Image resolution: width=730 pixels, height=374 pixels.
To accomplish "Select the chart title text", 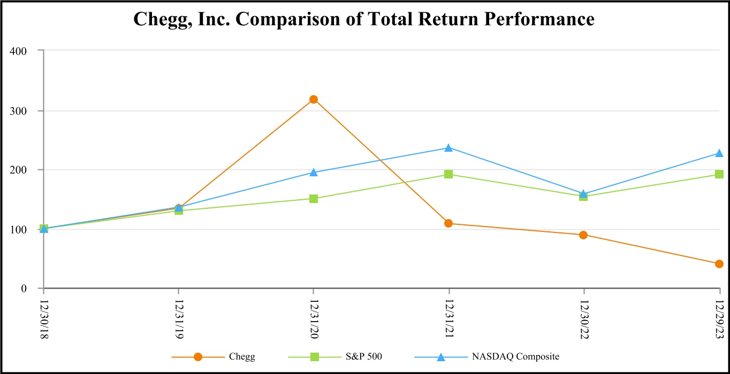I will [x=364, y=19].
